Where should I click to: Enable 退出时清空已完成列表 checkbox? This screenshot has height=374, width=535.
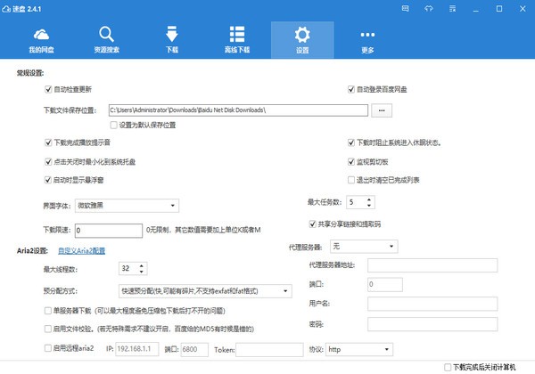[x=351, y=179]
